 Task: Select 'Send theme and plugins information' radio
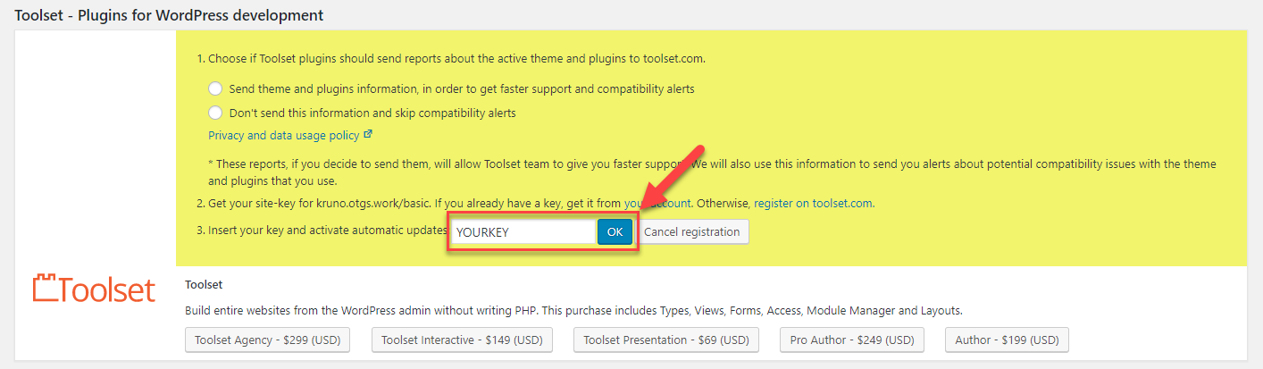coord(215,88)
